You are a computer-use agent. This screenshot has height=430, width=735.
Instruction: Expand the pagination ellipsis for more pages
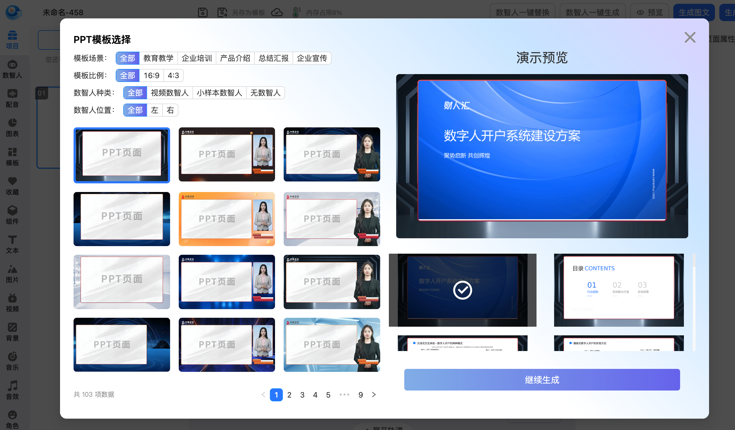point(344,395)
